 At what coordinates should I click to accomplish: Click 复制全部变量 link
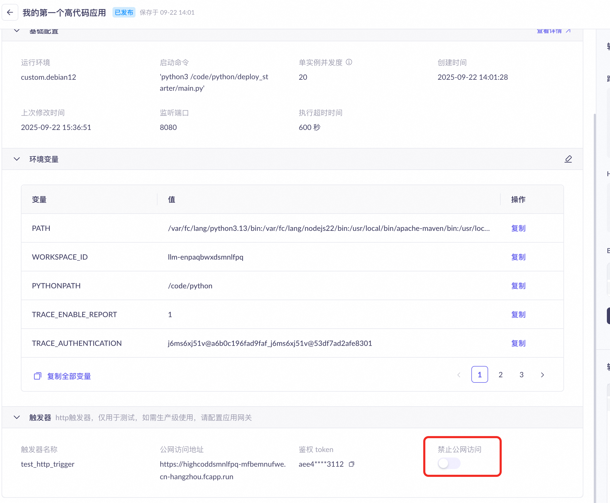[62, 376]
